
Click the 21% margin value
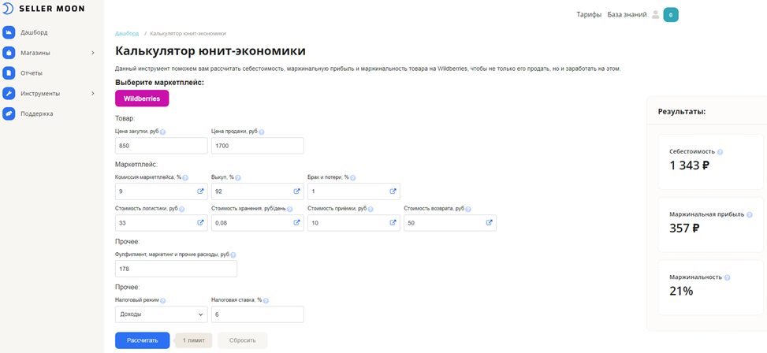click(681, 291)
